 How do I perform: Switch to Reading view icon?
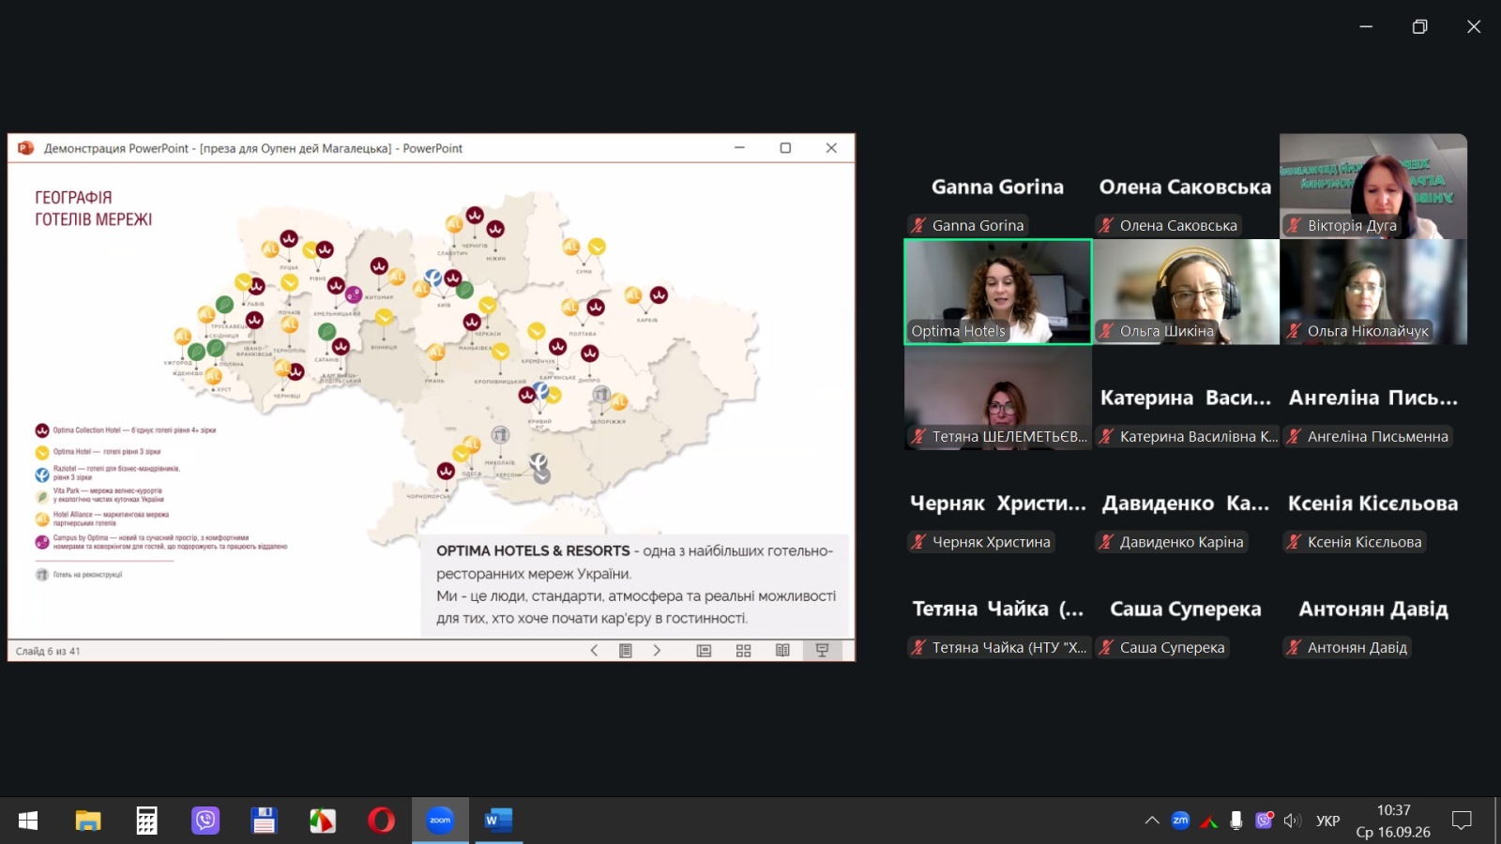782,651
